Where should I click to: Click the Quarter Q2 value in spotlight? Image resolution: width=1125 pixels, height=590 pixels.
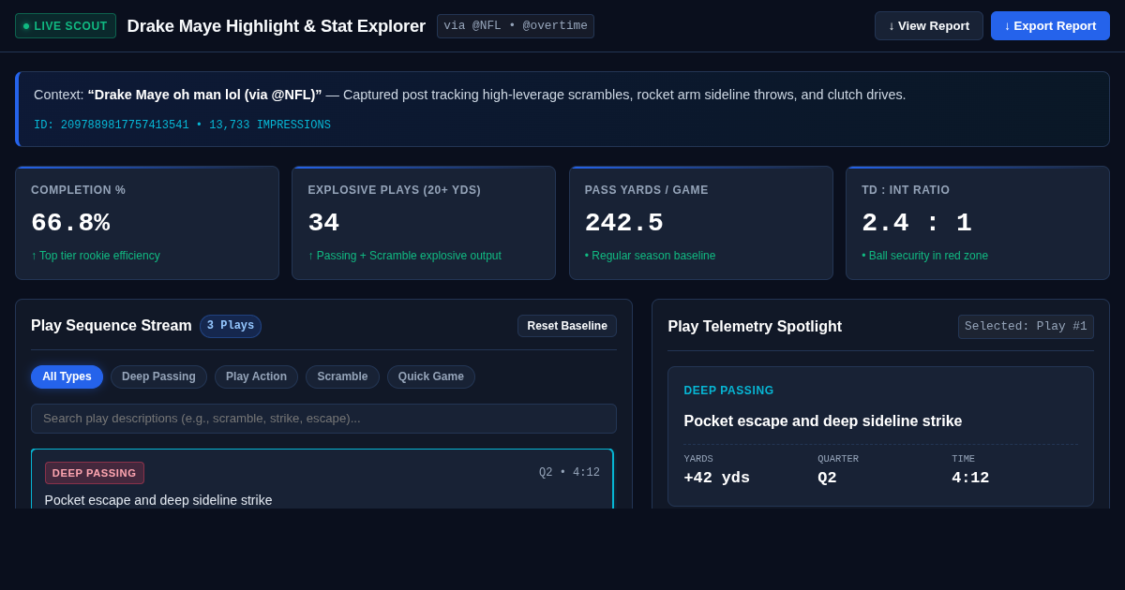point(827,478)
